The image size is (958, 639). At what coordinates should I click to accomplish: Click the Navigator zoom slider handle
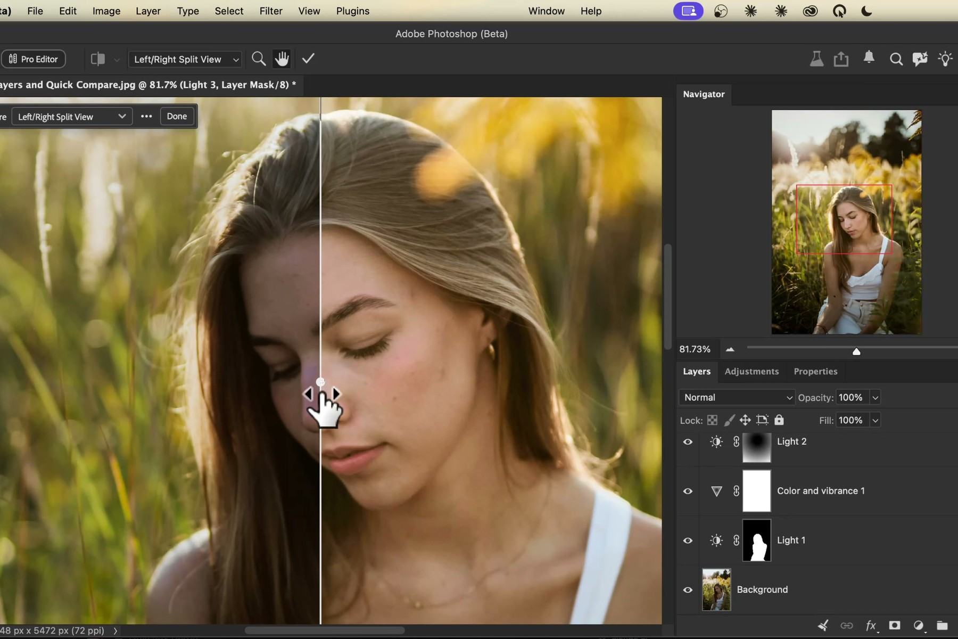click(856, 351)
